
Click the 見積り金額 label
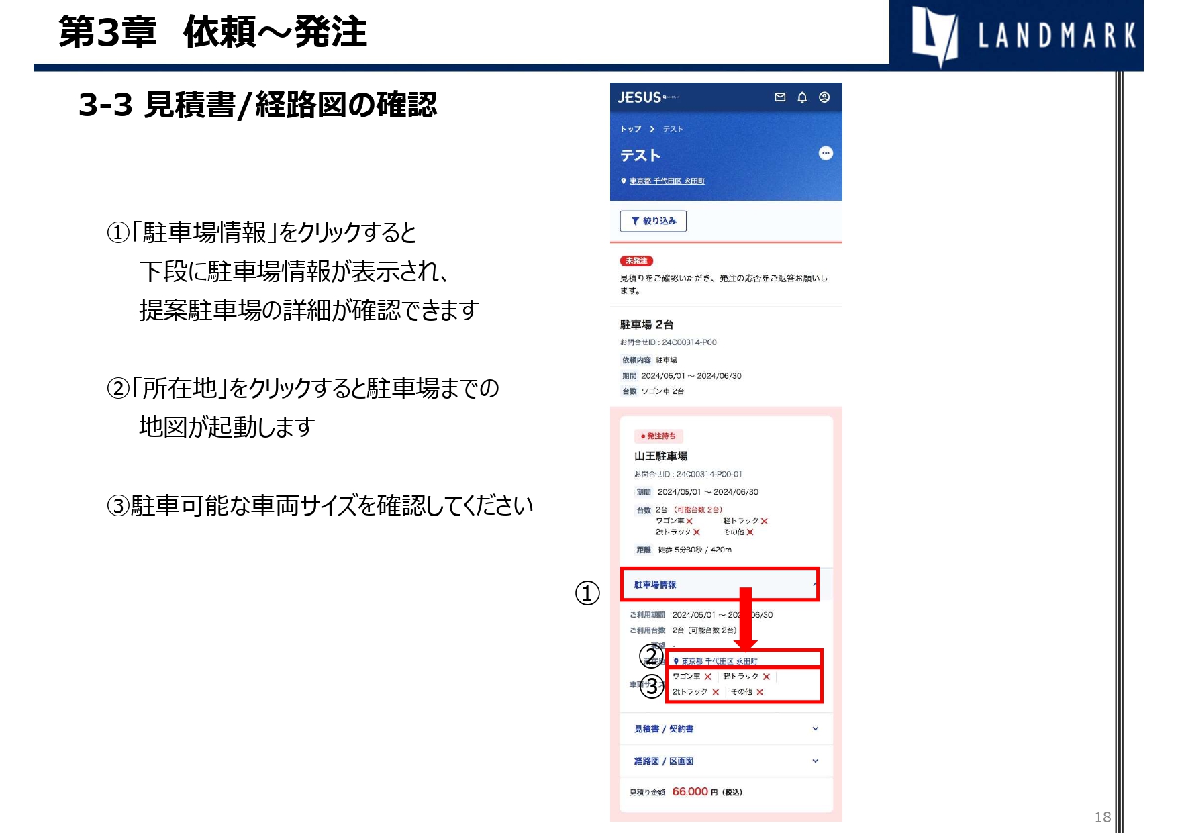pos(647,793)
